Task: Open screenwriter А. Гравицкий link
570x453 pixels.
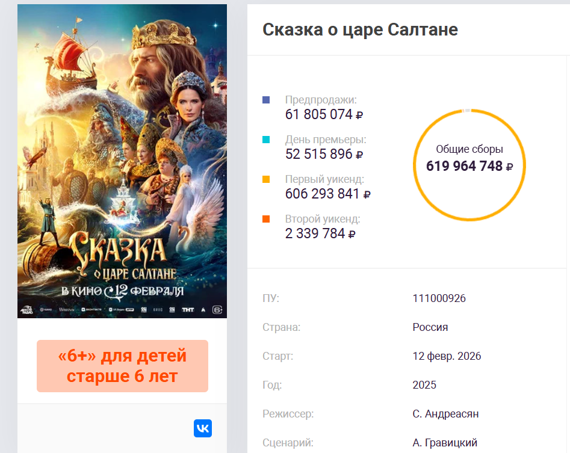Action: [445, 443]
